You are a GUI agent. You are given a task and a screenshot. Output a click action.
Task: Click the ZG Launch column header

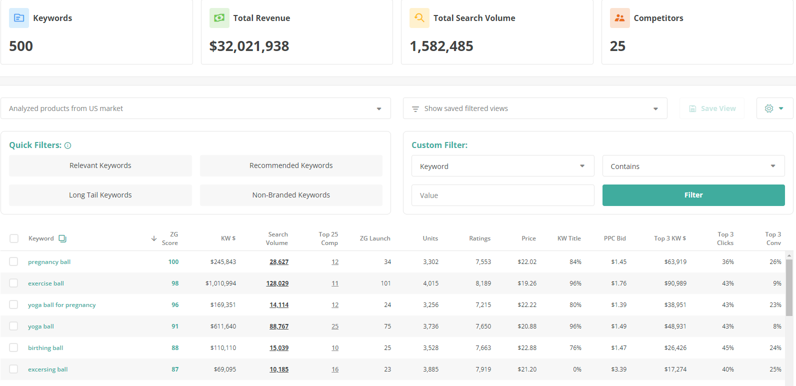pos(375,238)
